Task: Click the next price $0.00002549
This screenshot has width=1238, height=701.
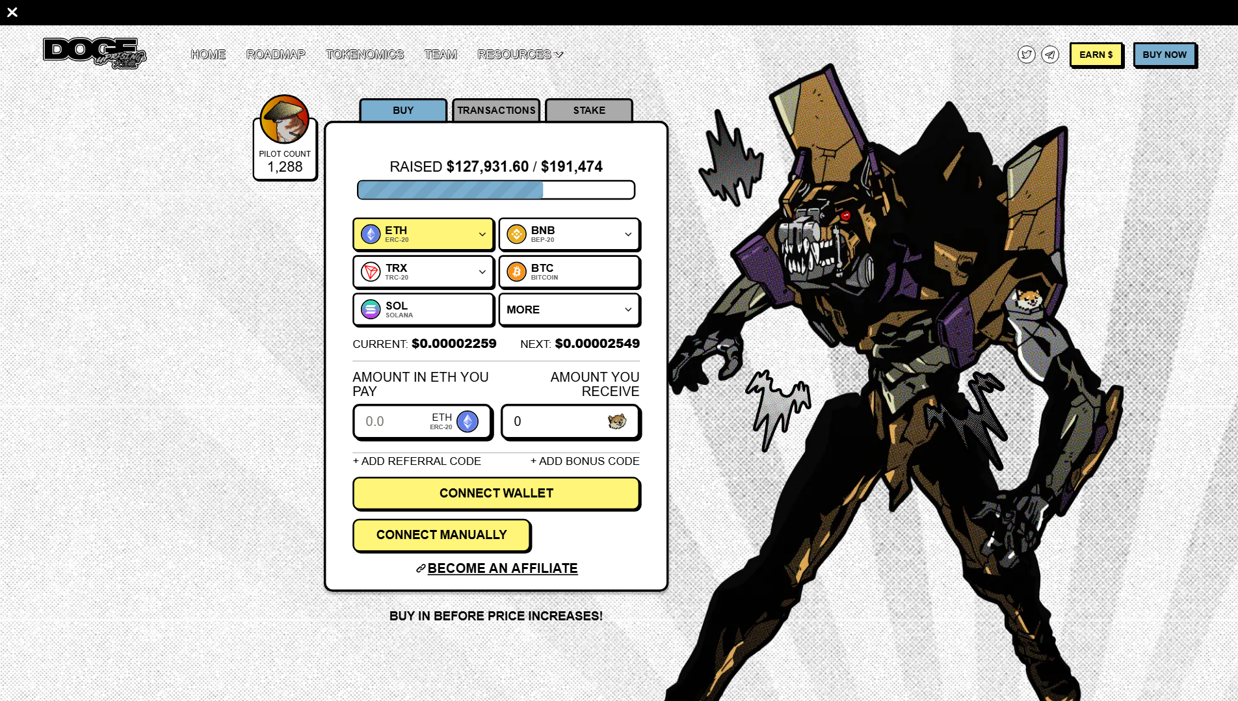Action: 598,343
